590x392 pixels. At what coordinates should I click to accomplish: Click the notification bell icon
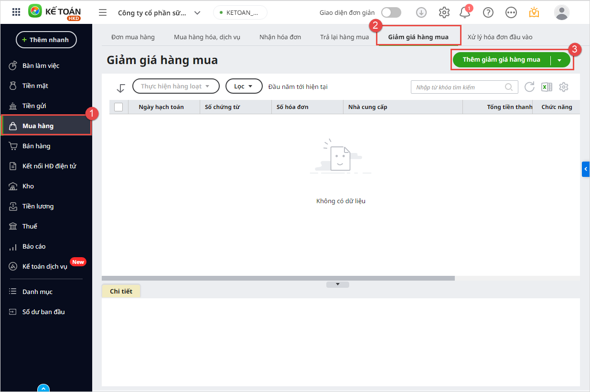[465, 13]
